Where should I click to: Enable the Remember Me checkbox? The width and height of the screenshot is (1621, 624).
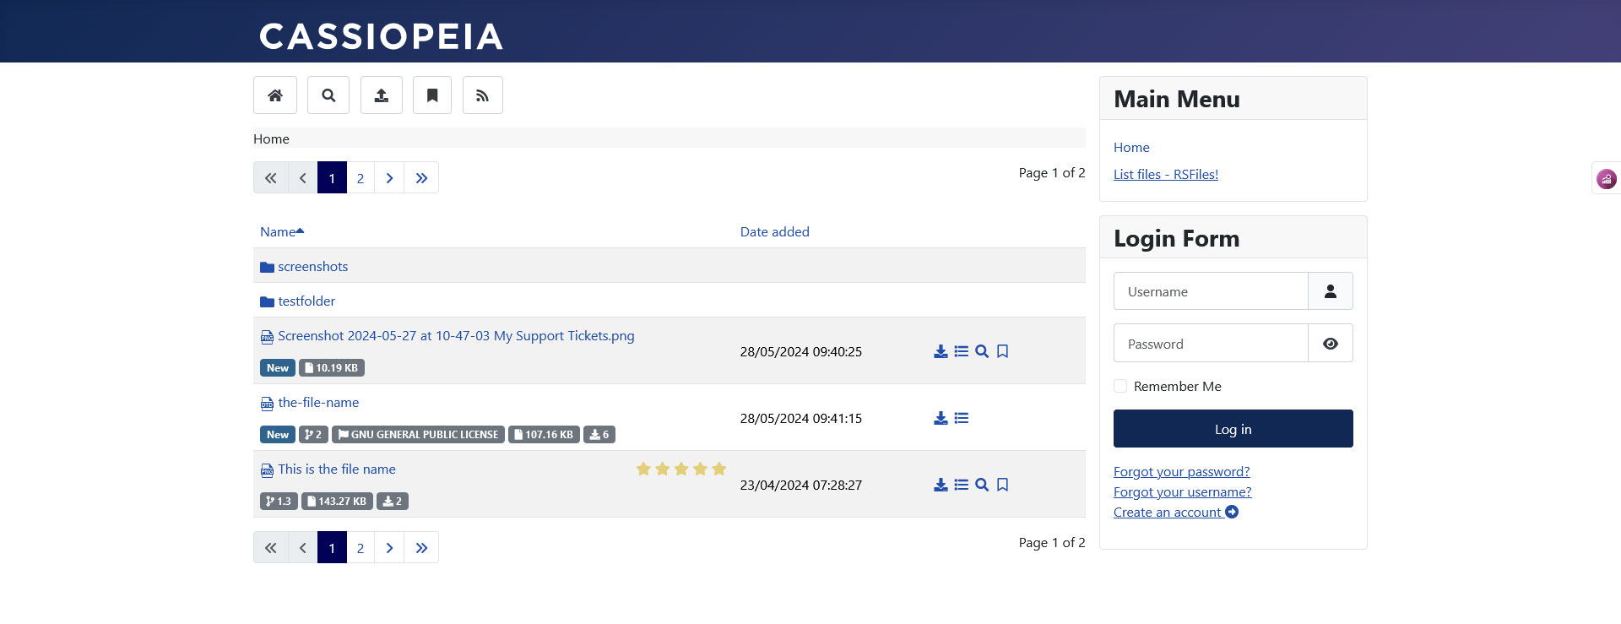click(1120, 386)
